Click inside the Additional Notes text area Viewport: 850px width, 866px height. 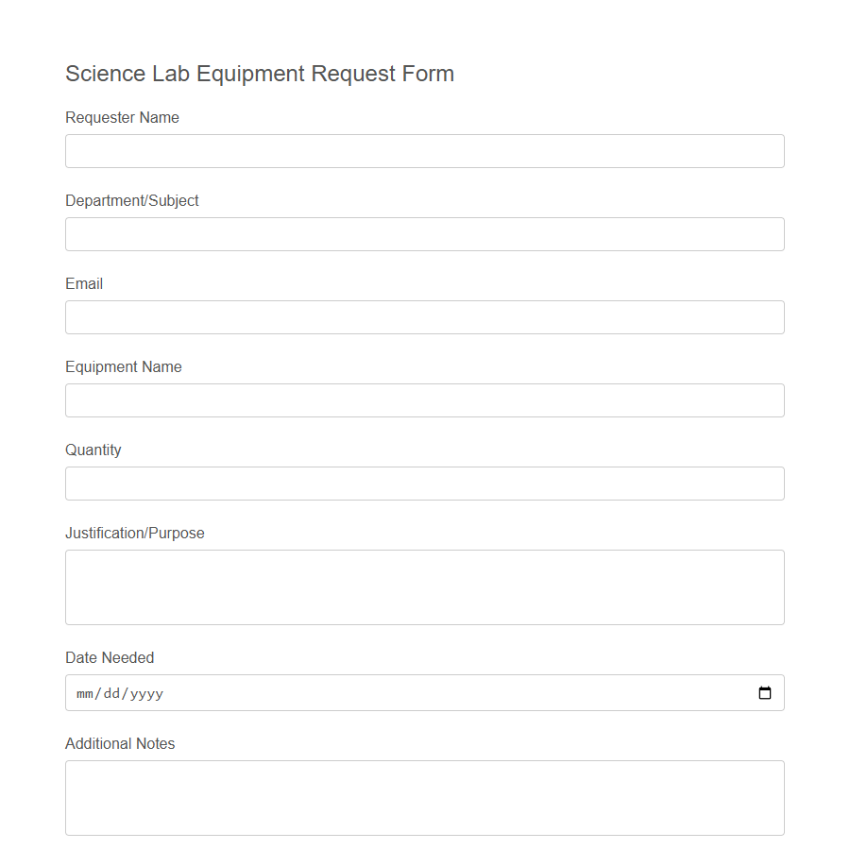(424, 796)
